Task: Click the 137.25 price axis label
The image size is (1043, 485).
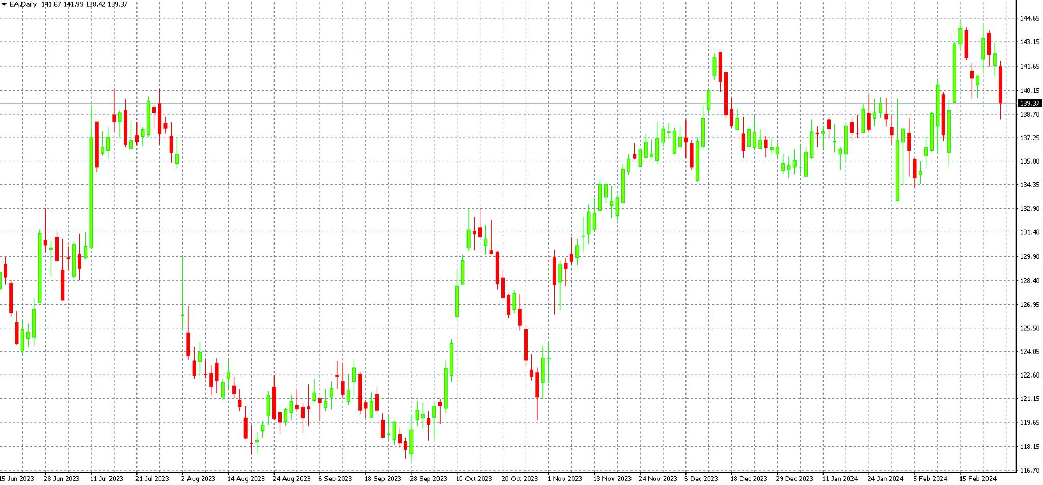Action: tap(1030, 138)
